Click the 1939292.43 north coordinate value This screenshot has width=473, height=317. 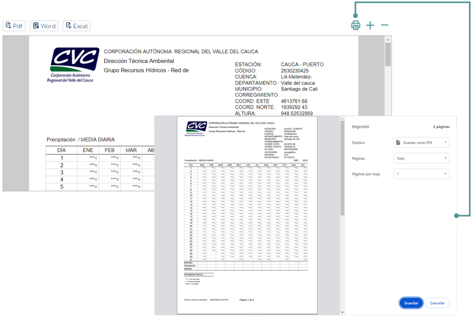(294, 108)
